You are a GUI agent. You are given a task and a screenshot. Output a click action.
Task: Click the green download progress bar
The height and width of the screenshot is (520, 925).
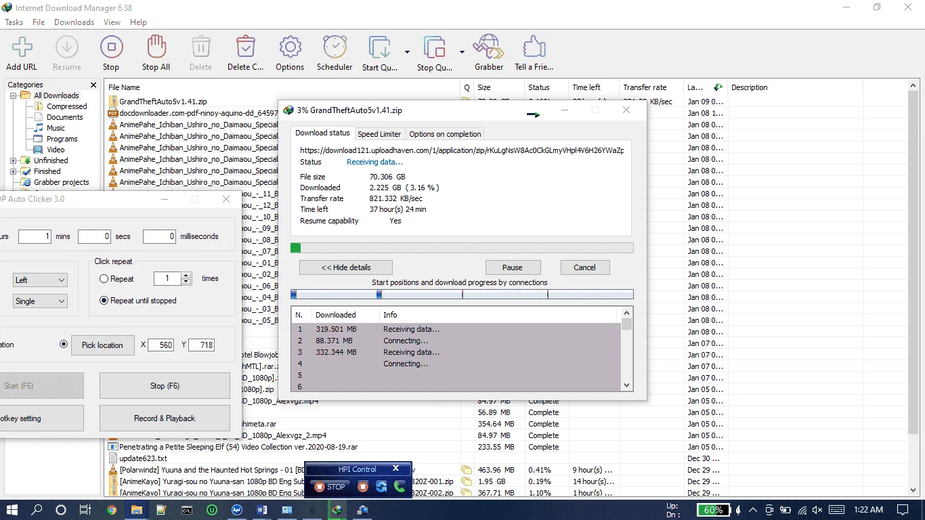click(x=462, y=248)
